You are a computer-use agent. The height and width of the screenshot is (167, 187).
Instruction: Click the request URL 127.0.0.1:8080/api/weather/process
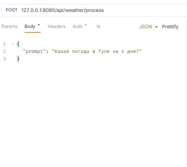point(63,10)
